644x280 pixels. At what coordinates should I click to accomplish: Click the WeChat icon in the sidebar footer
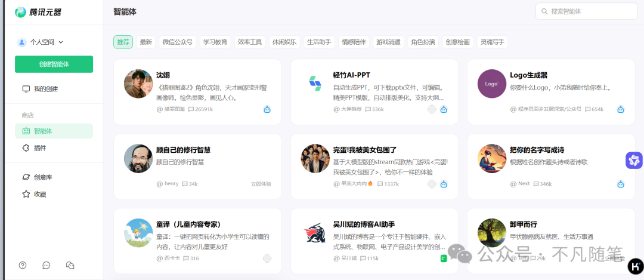[70, 265]
